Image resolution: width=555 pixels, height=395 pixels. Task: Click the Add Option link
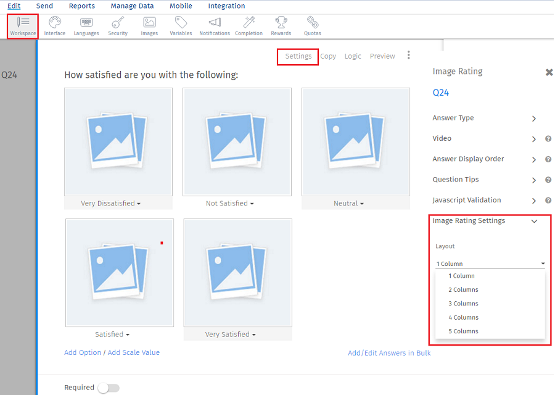(x=82, y=352)
